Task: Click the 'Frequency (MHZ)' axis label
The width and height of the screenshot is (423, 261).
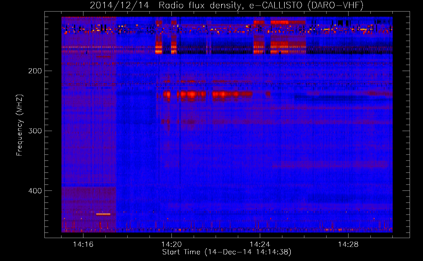Action: click(20, 125)
